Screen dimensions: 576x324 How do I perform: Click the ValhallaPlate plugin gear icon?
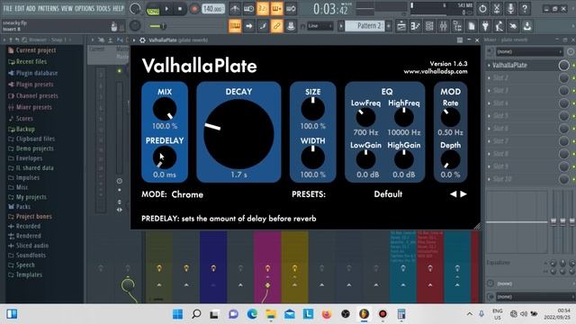pos(142,40)
